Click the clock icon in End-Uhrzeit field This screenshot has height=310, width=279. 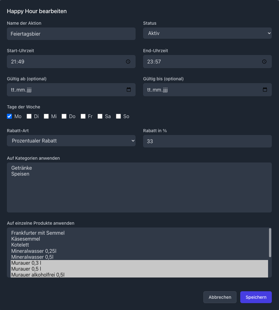(264, 62)
